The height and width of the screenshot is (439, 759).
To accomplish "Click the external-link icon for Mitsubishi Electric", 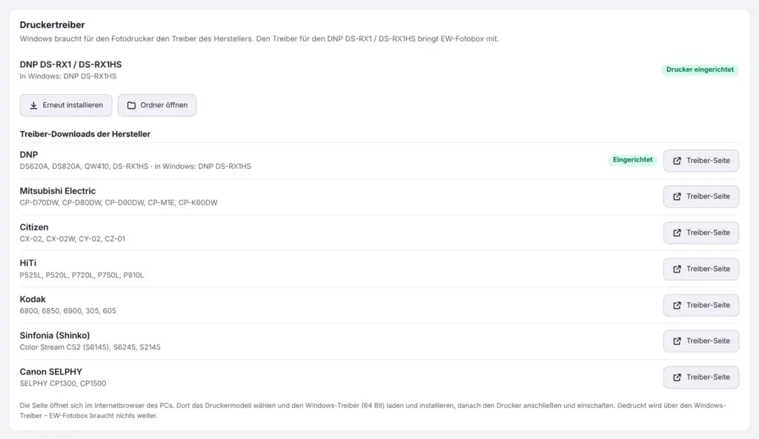I will (x=677, y=197).
